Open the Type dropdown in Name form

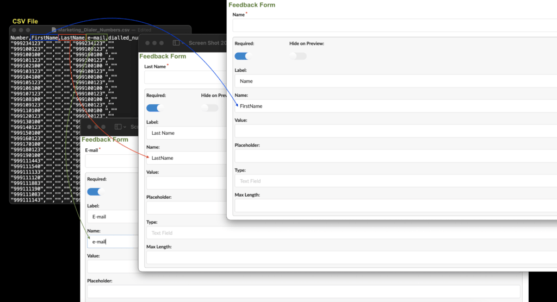coord(396,181)
